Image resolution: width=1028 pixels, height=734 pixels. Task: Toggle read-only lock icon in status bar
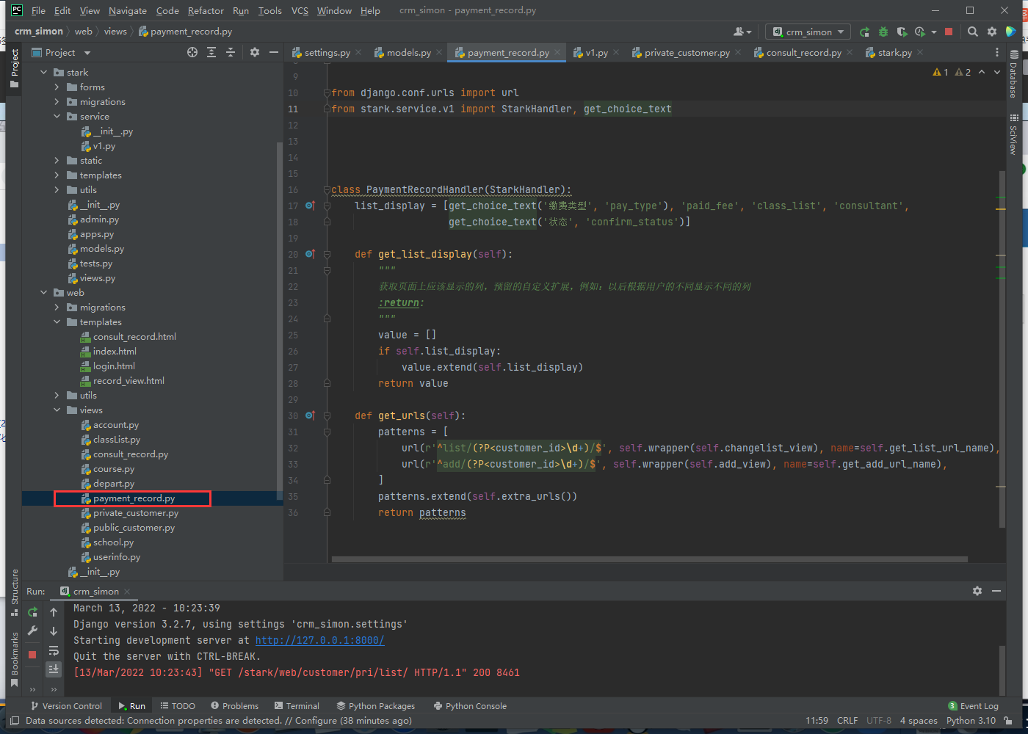click(x=1009, y=721)
